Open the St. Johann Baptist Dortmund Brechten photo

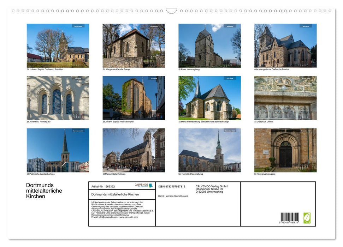point(58,45)
